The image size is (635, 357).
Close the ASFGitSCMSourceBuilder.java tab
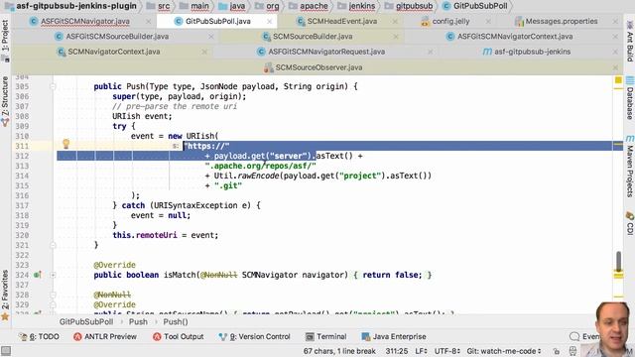(x=211, y=37)
